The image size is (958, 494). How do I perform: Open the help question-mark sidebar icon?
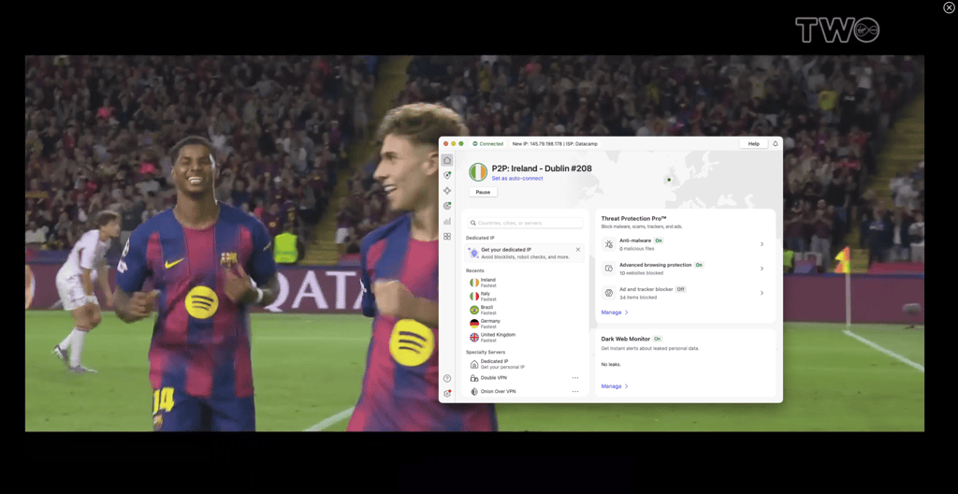(x=447, y=378)
